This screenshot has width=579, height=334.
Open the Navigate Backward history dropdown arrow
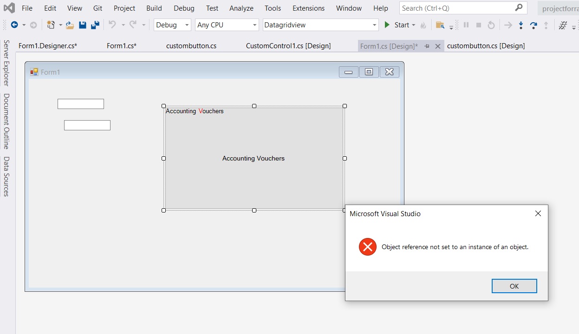click(24, 25)
